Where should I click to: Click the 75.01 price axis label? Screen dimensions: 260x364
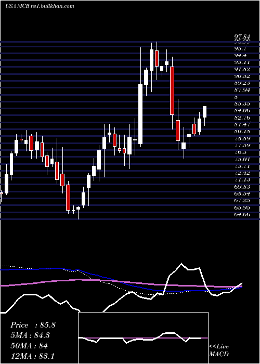pos(243,159)
